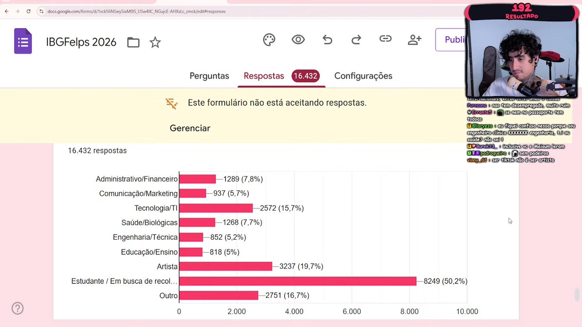Redo the last change
Screen dimensions: 582x327
(x=356, y=40)
